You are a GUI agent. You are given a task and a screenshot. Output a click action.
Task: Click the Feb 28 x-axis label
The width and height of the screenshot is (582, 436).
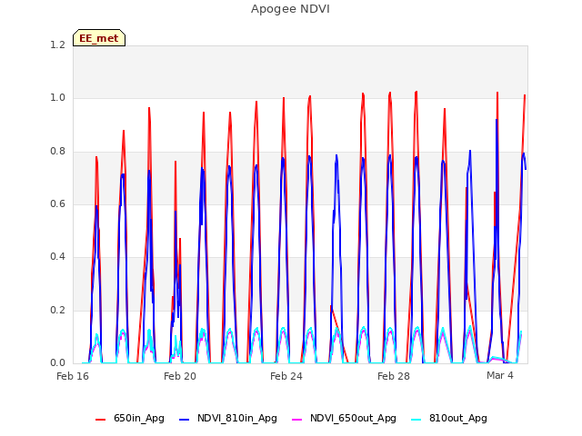pyautogui.click(x=394, y=376)
